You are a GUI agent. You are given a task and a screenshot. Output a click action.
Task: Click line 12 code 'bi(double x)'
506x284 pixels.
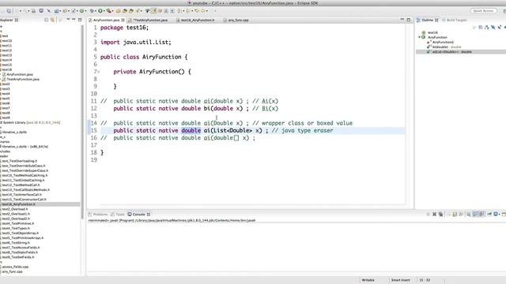(x=223, y=109)
